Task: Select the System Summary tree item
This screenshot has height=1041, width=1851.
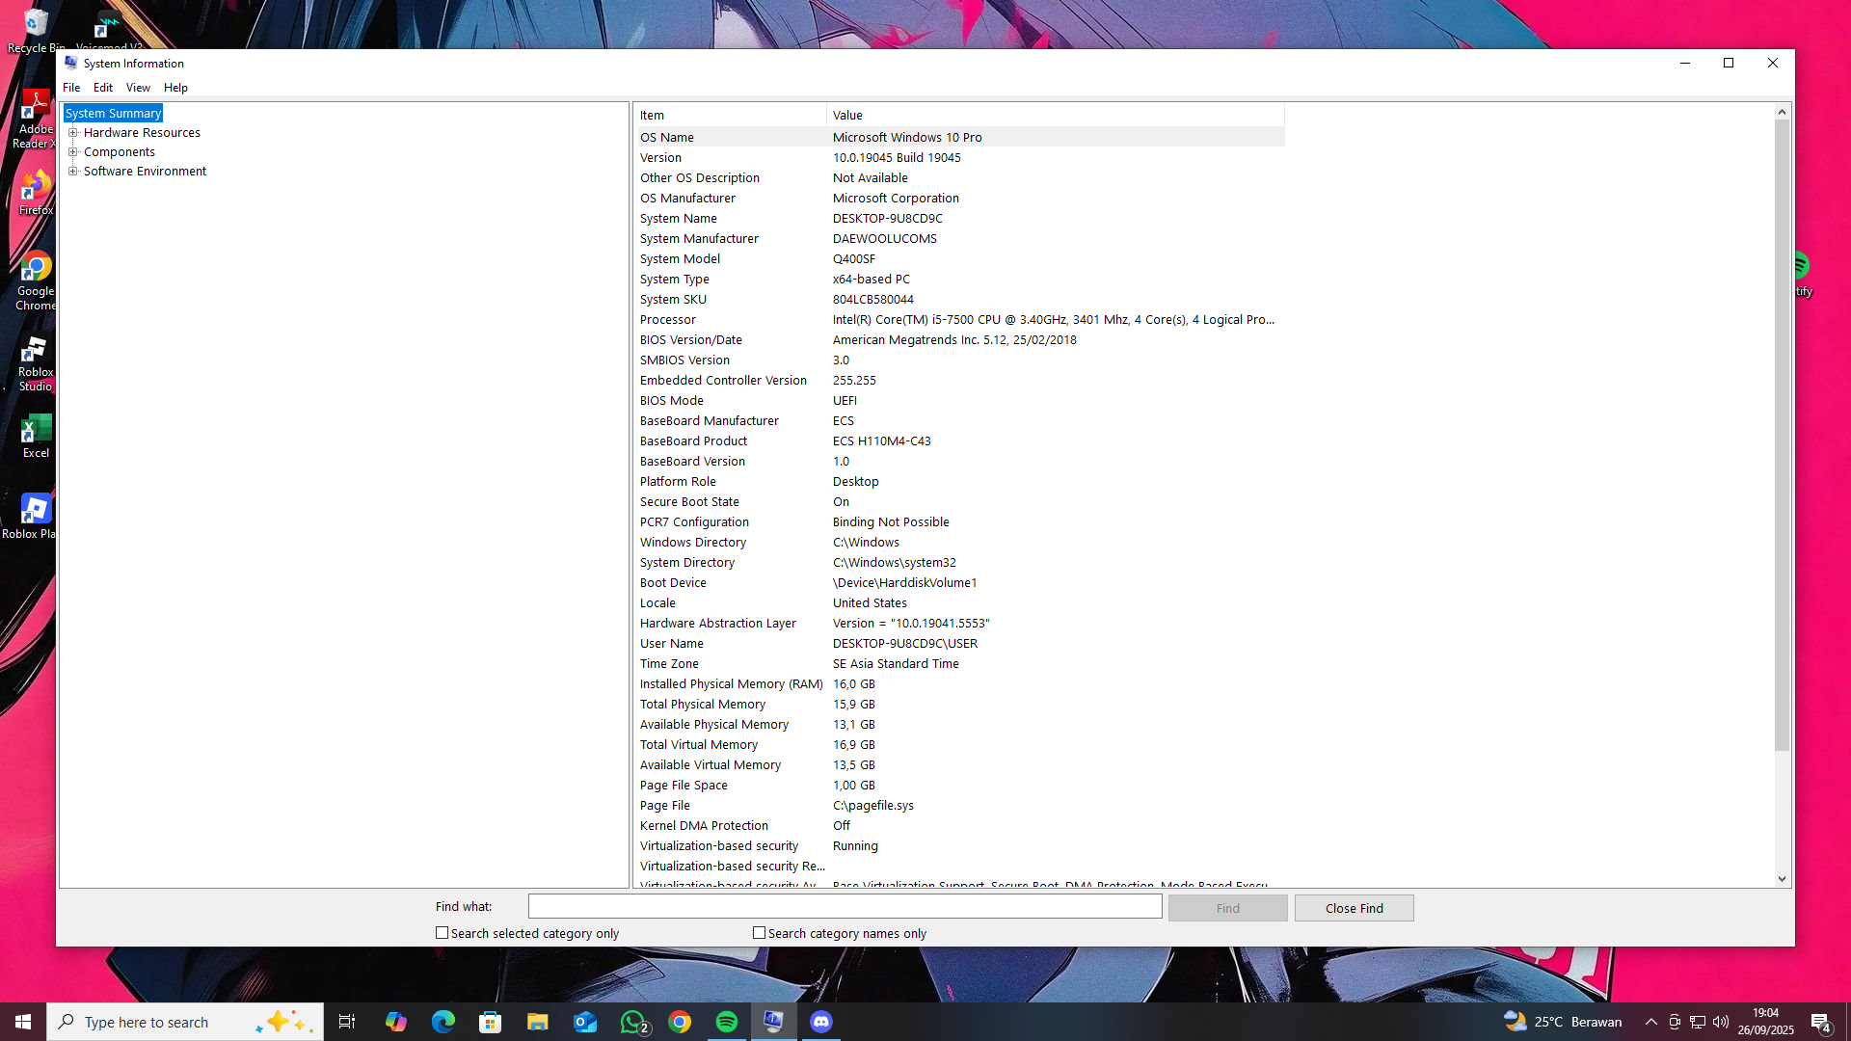Action: tap(113, 114)
